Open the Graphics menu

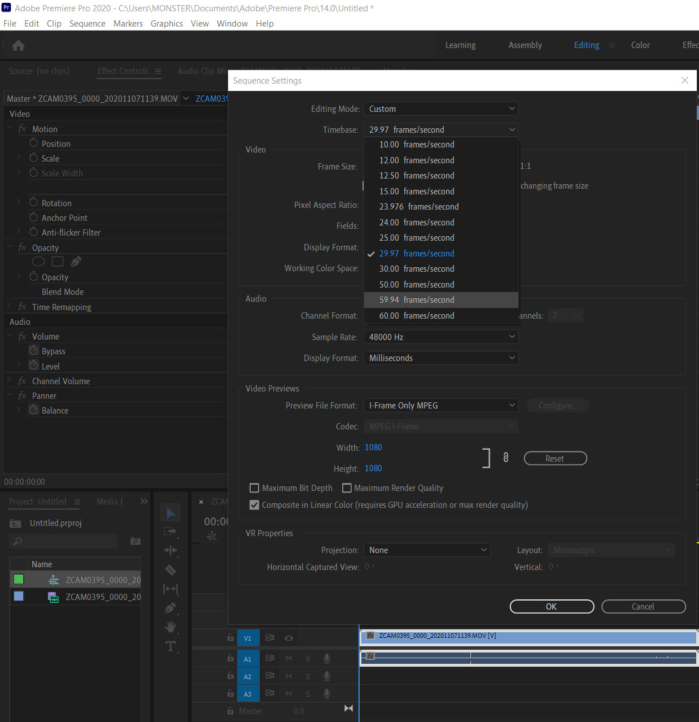[x=167, y=24]
